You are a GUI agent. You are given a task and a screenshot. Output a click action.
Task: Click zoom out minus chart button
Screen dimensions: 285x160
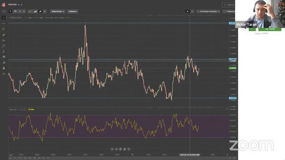click(x=116, y=149)
